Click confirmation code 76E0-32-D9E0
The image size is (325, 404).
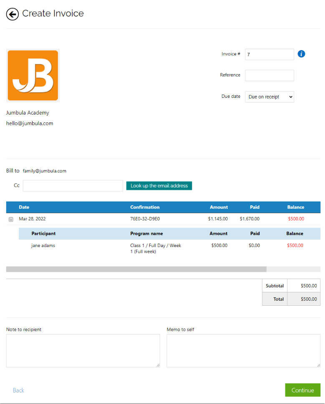point(145,219)
